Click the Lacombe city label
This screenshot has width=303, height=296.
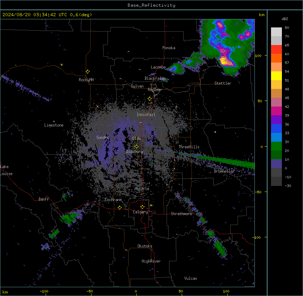tap(158, 67)
